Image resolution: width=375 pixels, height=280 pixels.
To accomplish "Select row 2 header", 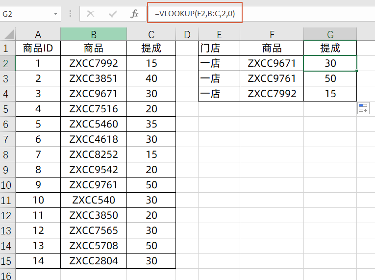I will click(7, 63).
